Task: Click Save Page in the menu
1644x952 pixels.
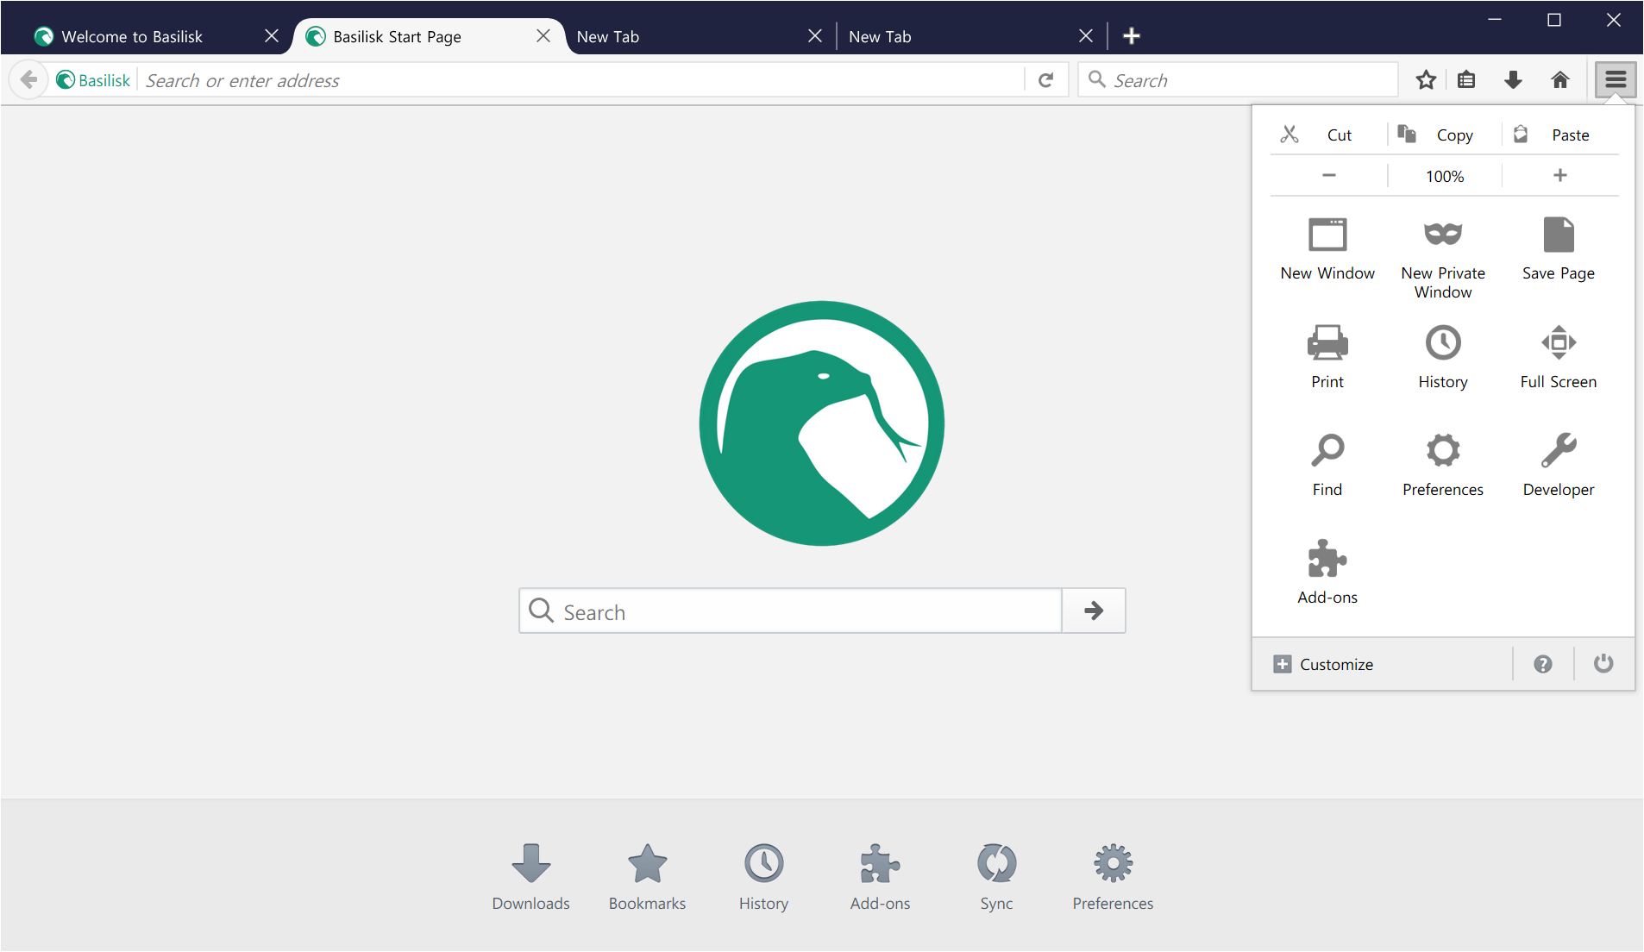Action: (1559, 249)
